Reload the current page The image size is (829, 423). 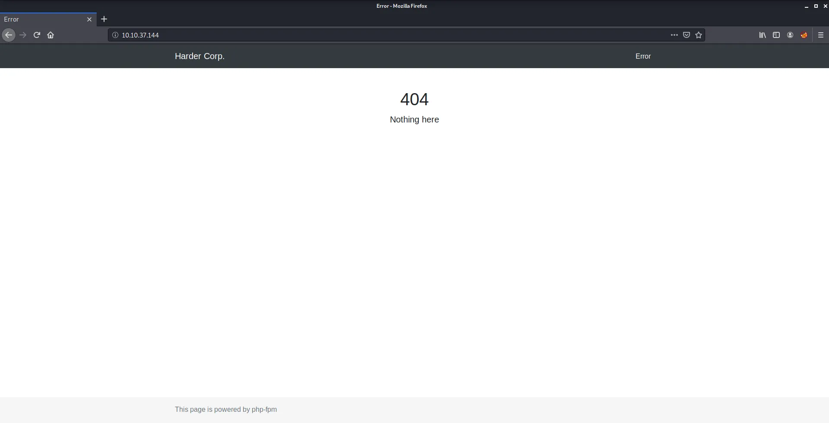(x=37, y=35)
